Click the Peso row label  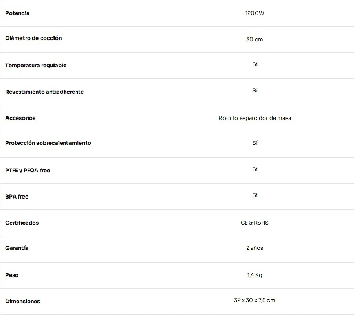point(12,275)
